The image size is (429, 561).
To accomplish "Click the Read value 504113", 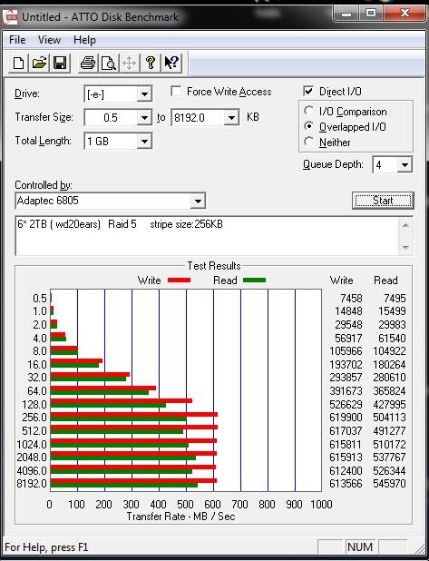I will 389,418.
